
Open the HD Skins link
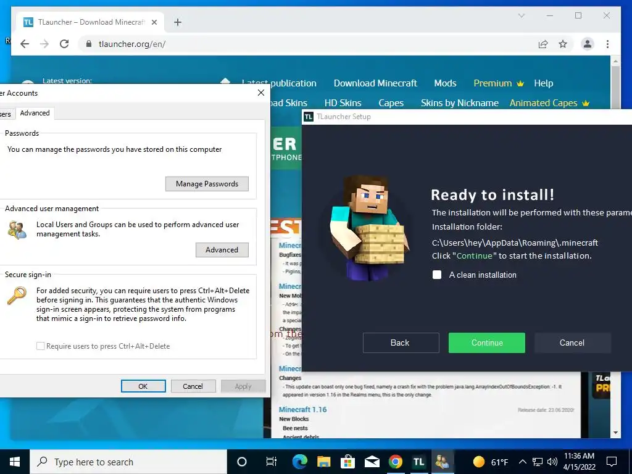pos(343,103)
